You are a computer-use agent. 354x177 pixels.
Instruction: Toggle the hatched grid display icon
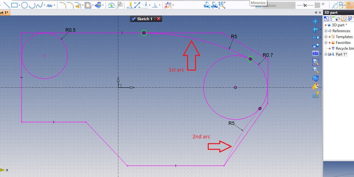[x=318, y=5]
